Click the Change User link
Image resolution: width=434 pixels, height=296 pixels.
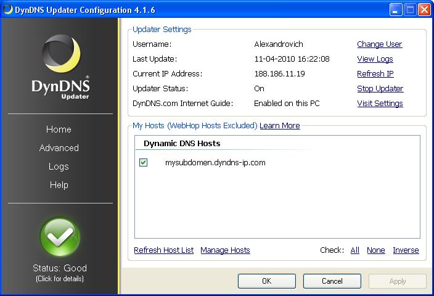(x=380, y=44)
